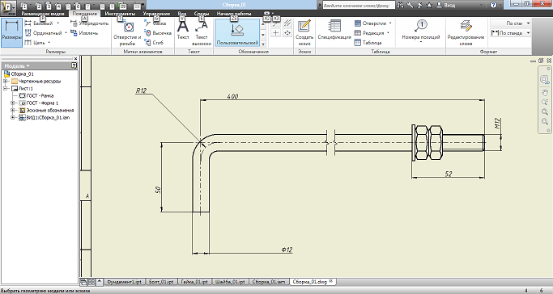The width and height of the screenshot is (553, 294).
Task: Select the Сгиб bend note tool
Action: coord(154,43)
